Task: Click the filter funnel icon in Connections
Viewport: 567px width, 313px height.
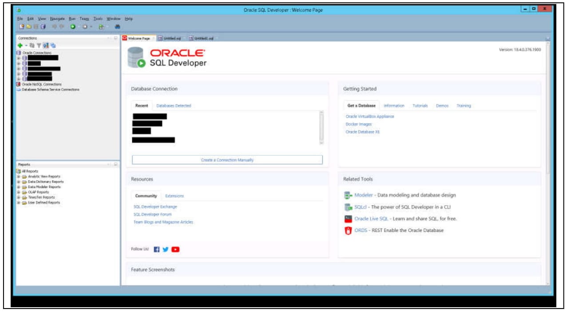Action: tap(39, 45)
